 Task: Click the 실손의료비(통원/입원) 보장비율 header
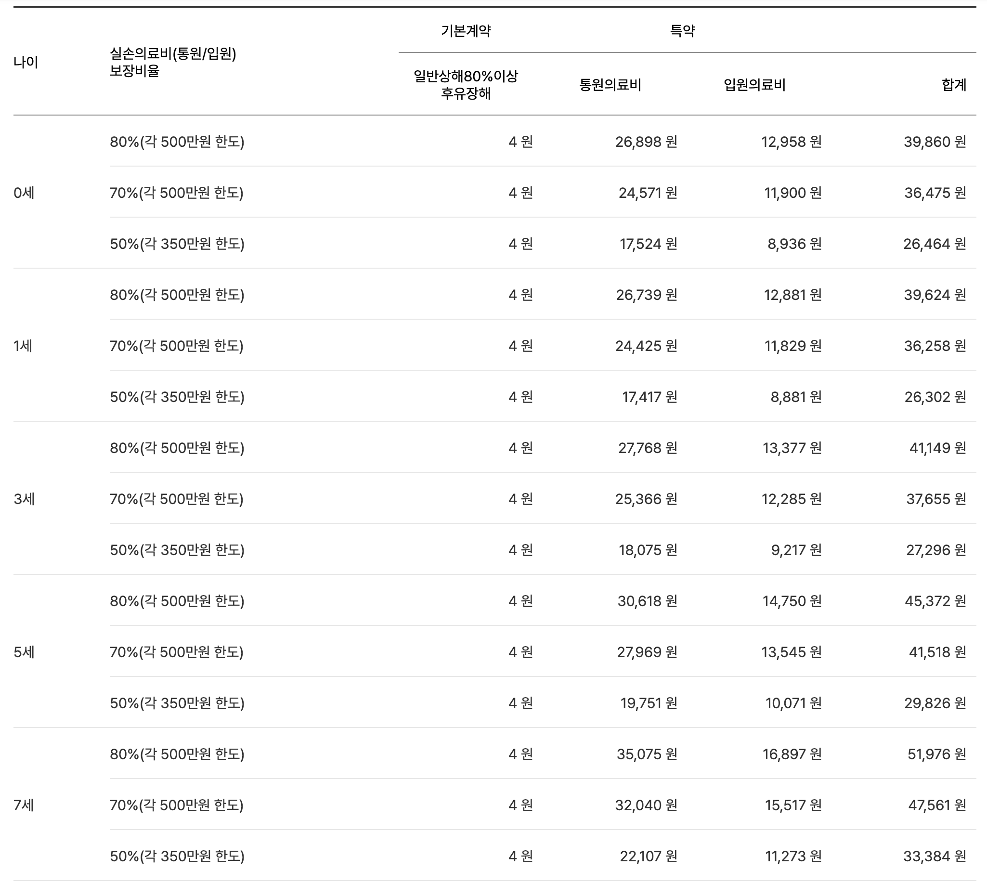pos(172,62)
